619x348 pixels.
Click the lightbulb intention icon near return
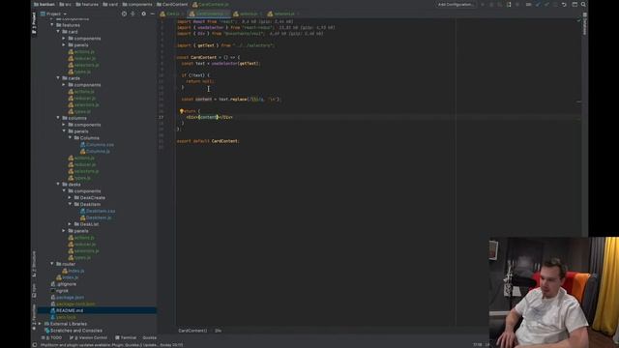tap(182, 111)
